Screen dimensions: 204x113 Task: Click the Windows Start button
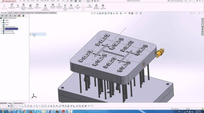pos(3,112)
